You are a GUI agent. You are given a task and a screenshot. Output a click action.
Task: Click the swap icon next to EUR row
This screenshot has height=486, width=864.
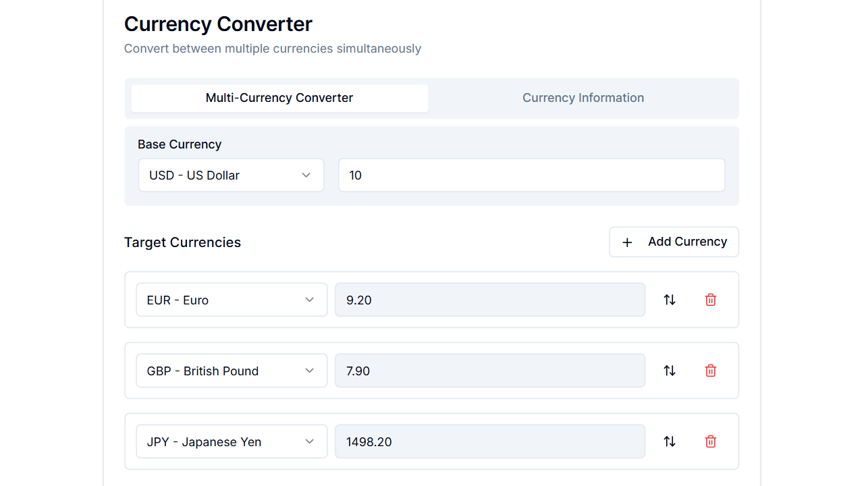(669, 299)
